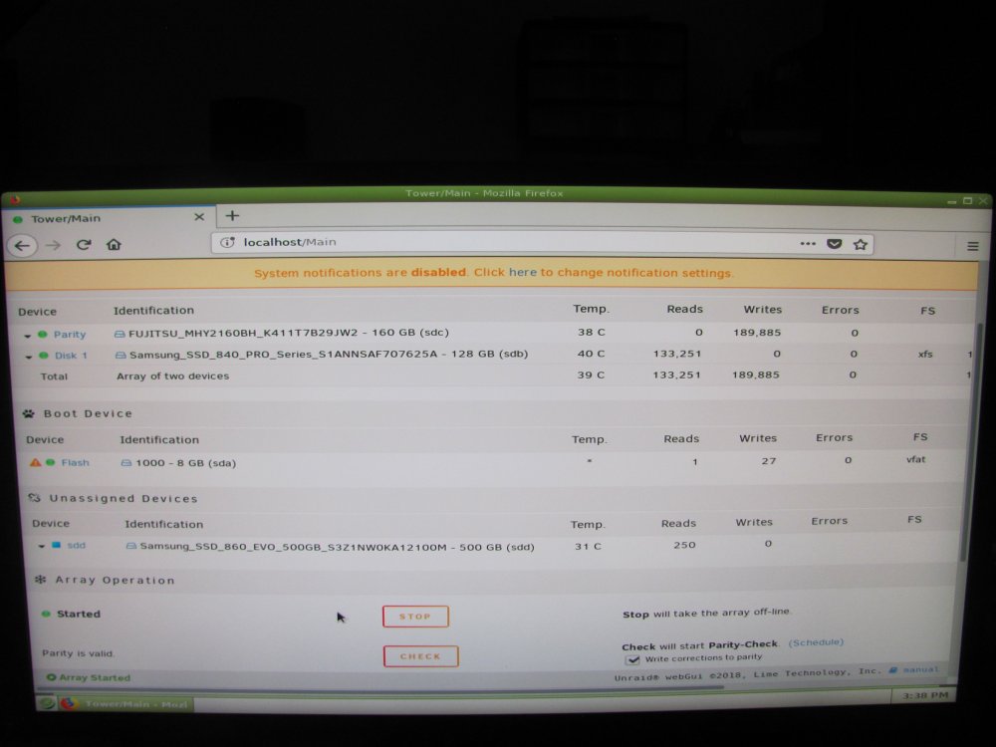Close the Tower/Main tab
Screen dimensions: 996x747
(199, 217)
